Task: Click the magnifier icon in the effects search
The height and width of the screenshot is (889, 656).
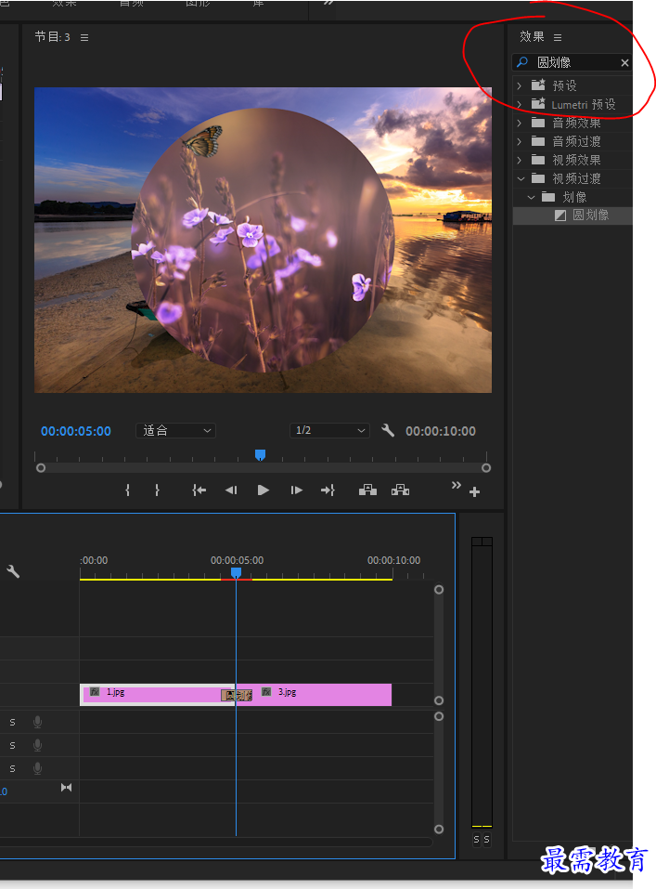Action: [x=523, y=62]
